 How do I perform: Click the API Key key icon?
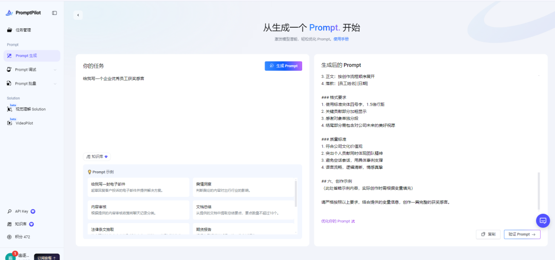[10, 212]
